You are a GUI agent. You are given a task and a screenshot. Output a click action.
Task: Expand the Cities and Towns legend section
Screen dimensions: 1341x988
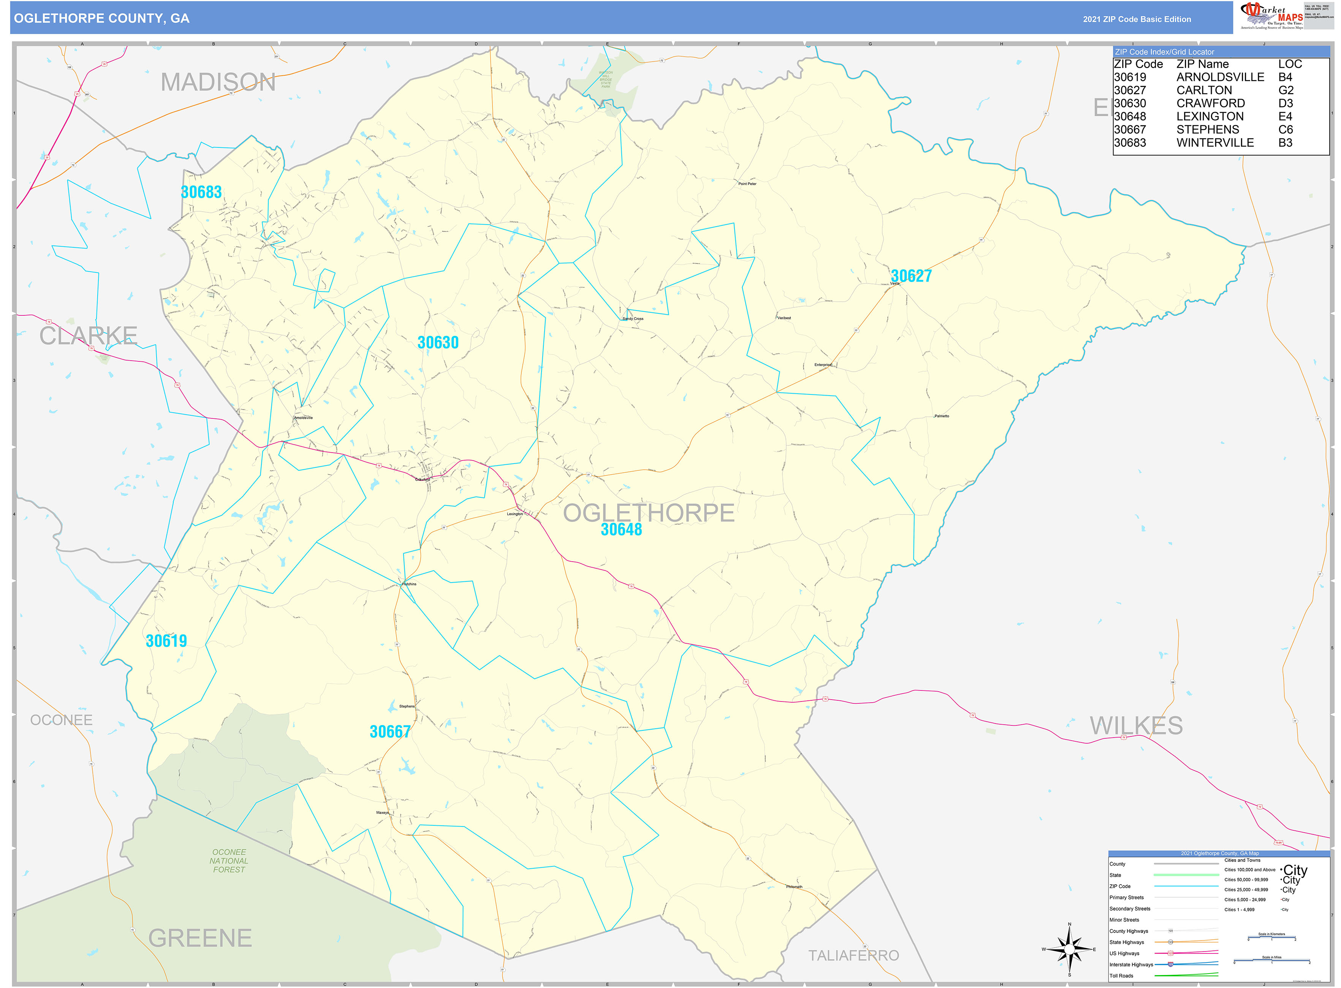[x=1243, y=860]
